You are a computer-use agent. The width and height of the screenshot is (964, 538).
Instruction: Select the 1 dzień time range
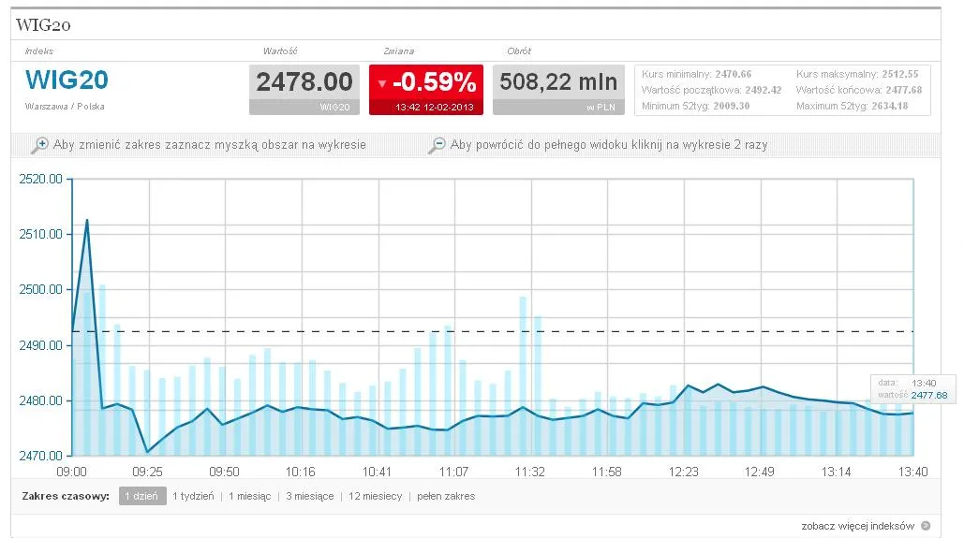tap(142, 496)
